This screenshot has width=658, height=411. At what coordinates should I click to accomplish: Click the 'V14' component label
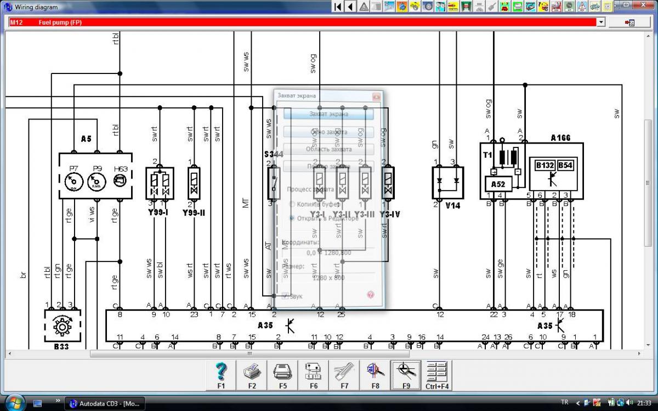453,206
